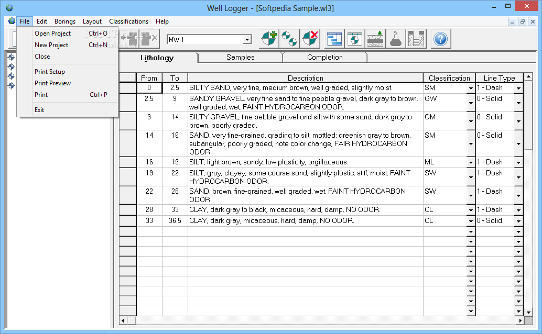The image size is (542, 334).
Task: Open the Help menu
Action: pyautogui.click(x=162, y=21)
